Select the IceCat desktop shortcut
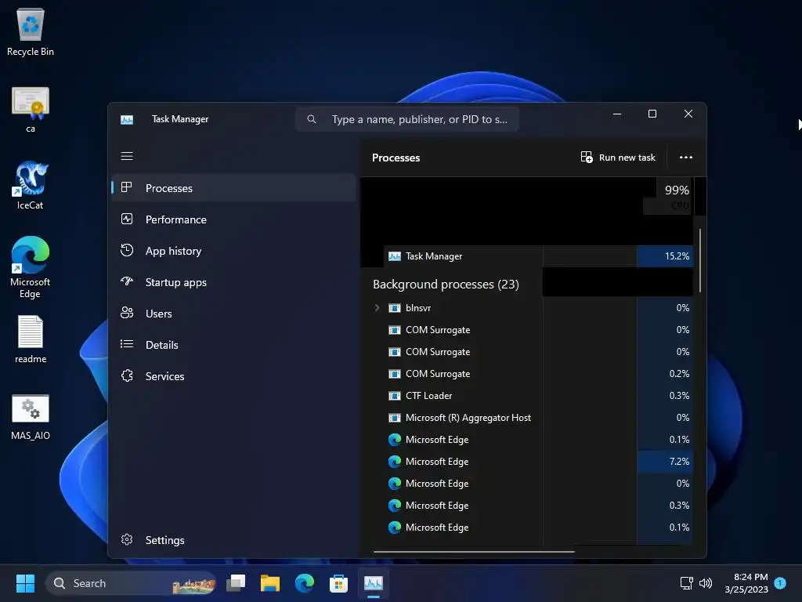The image size is (802, 602). click(31, 185)
